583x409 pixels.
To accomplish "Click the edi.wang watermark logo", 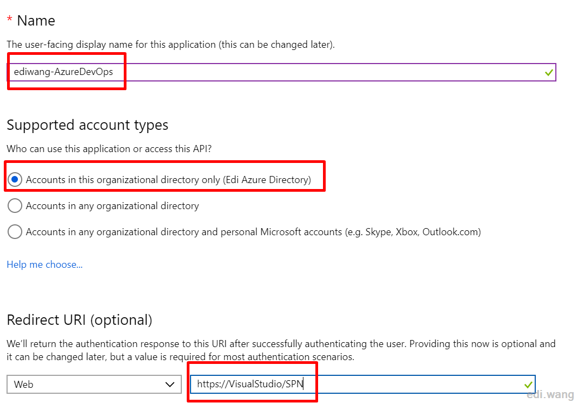I will coord(550,394).
